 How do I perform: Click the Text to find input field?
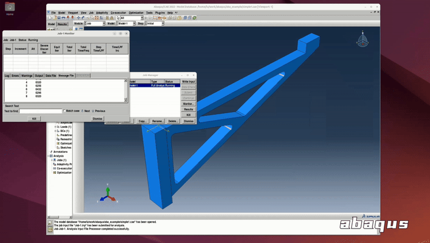click(41, 111)
